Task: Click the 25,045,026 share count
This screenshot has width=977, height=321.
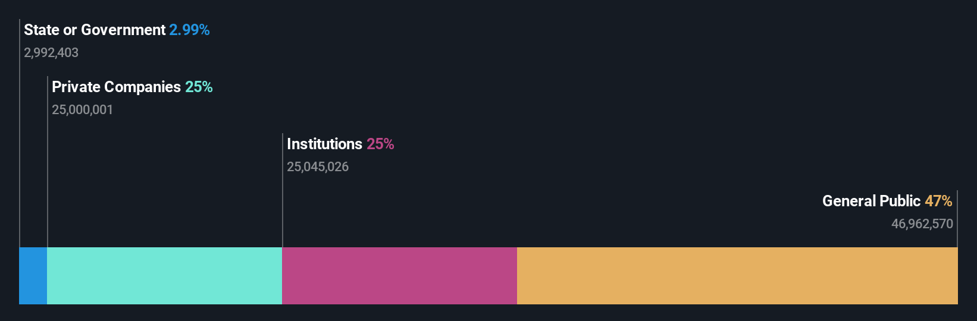Action: pos(318,166)
